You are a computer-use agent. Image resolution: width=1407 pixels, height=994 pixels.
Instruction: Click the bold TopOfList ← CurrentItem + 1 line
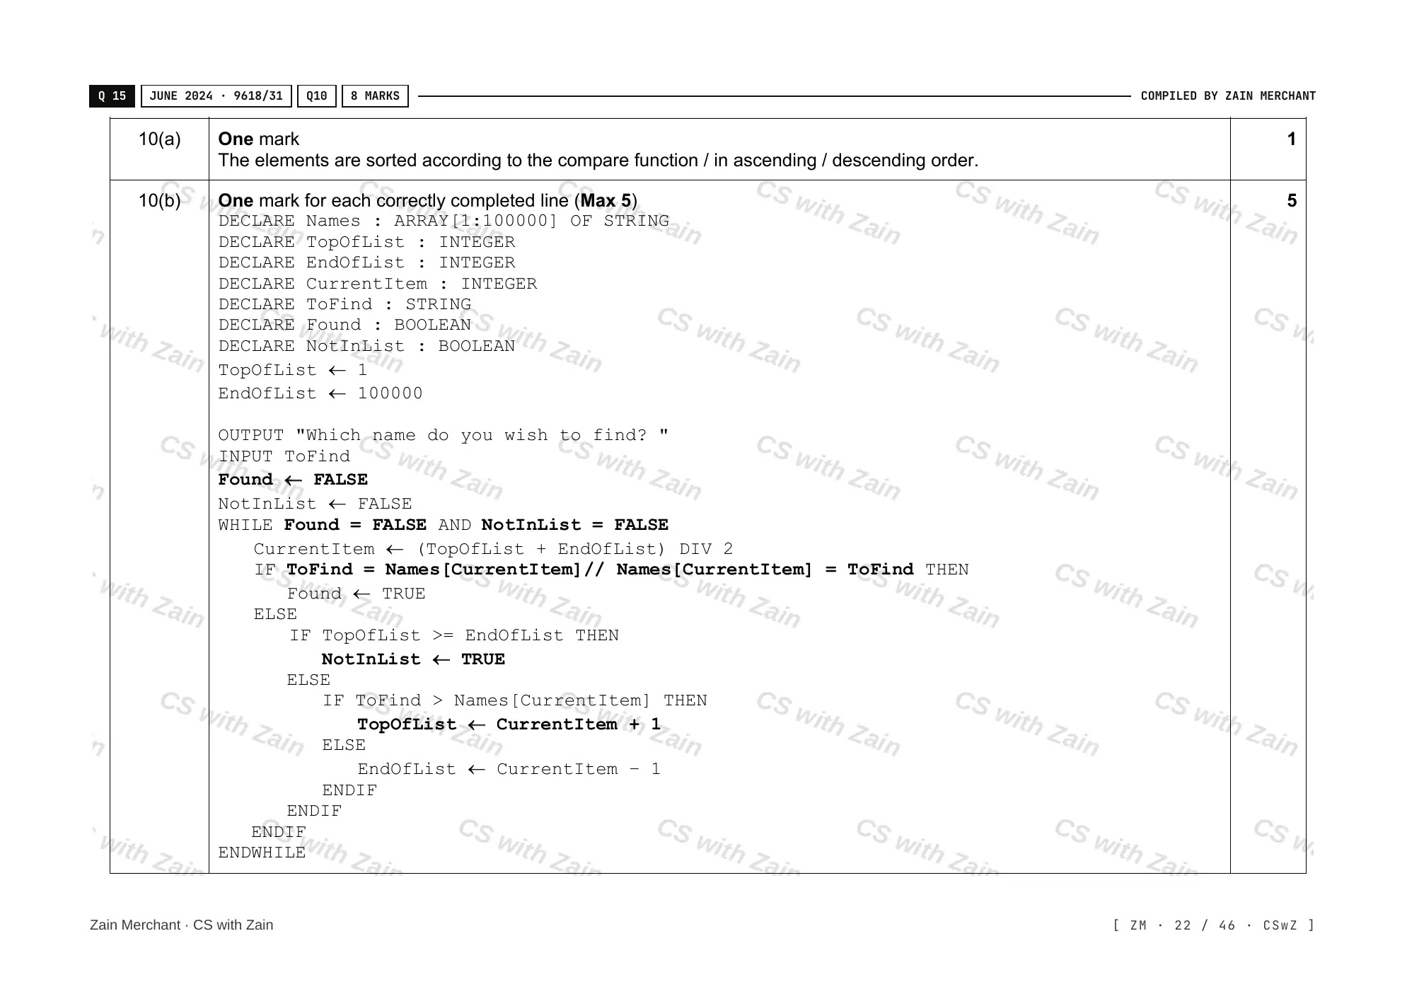[x=509, y=724]
